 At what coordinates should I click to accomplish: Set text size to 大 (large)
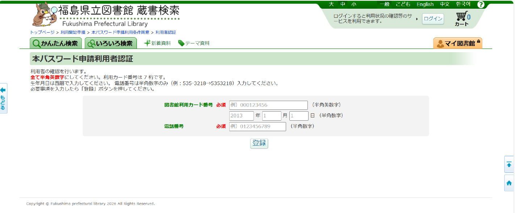331,4
